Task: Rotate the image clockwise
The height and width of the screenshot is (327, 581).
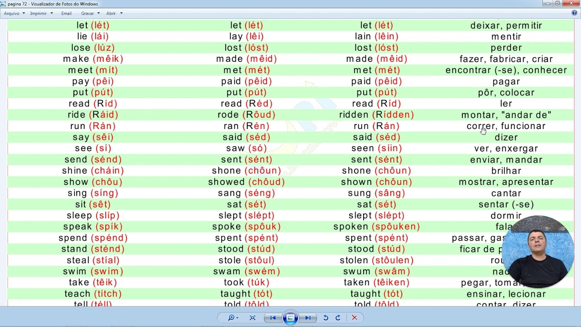Action: 338,318
